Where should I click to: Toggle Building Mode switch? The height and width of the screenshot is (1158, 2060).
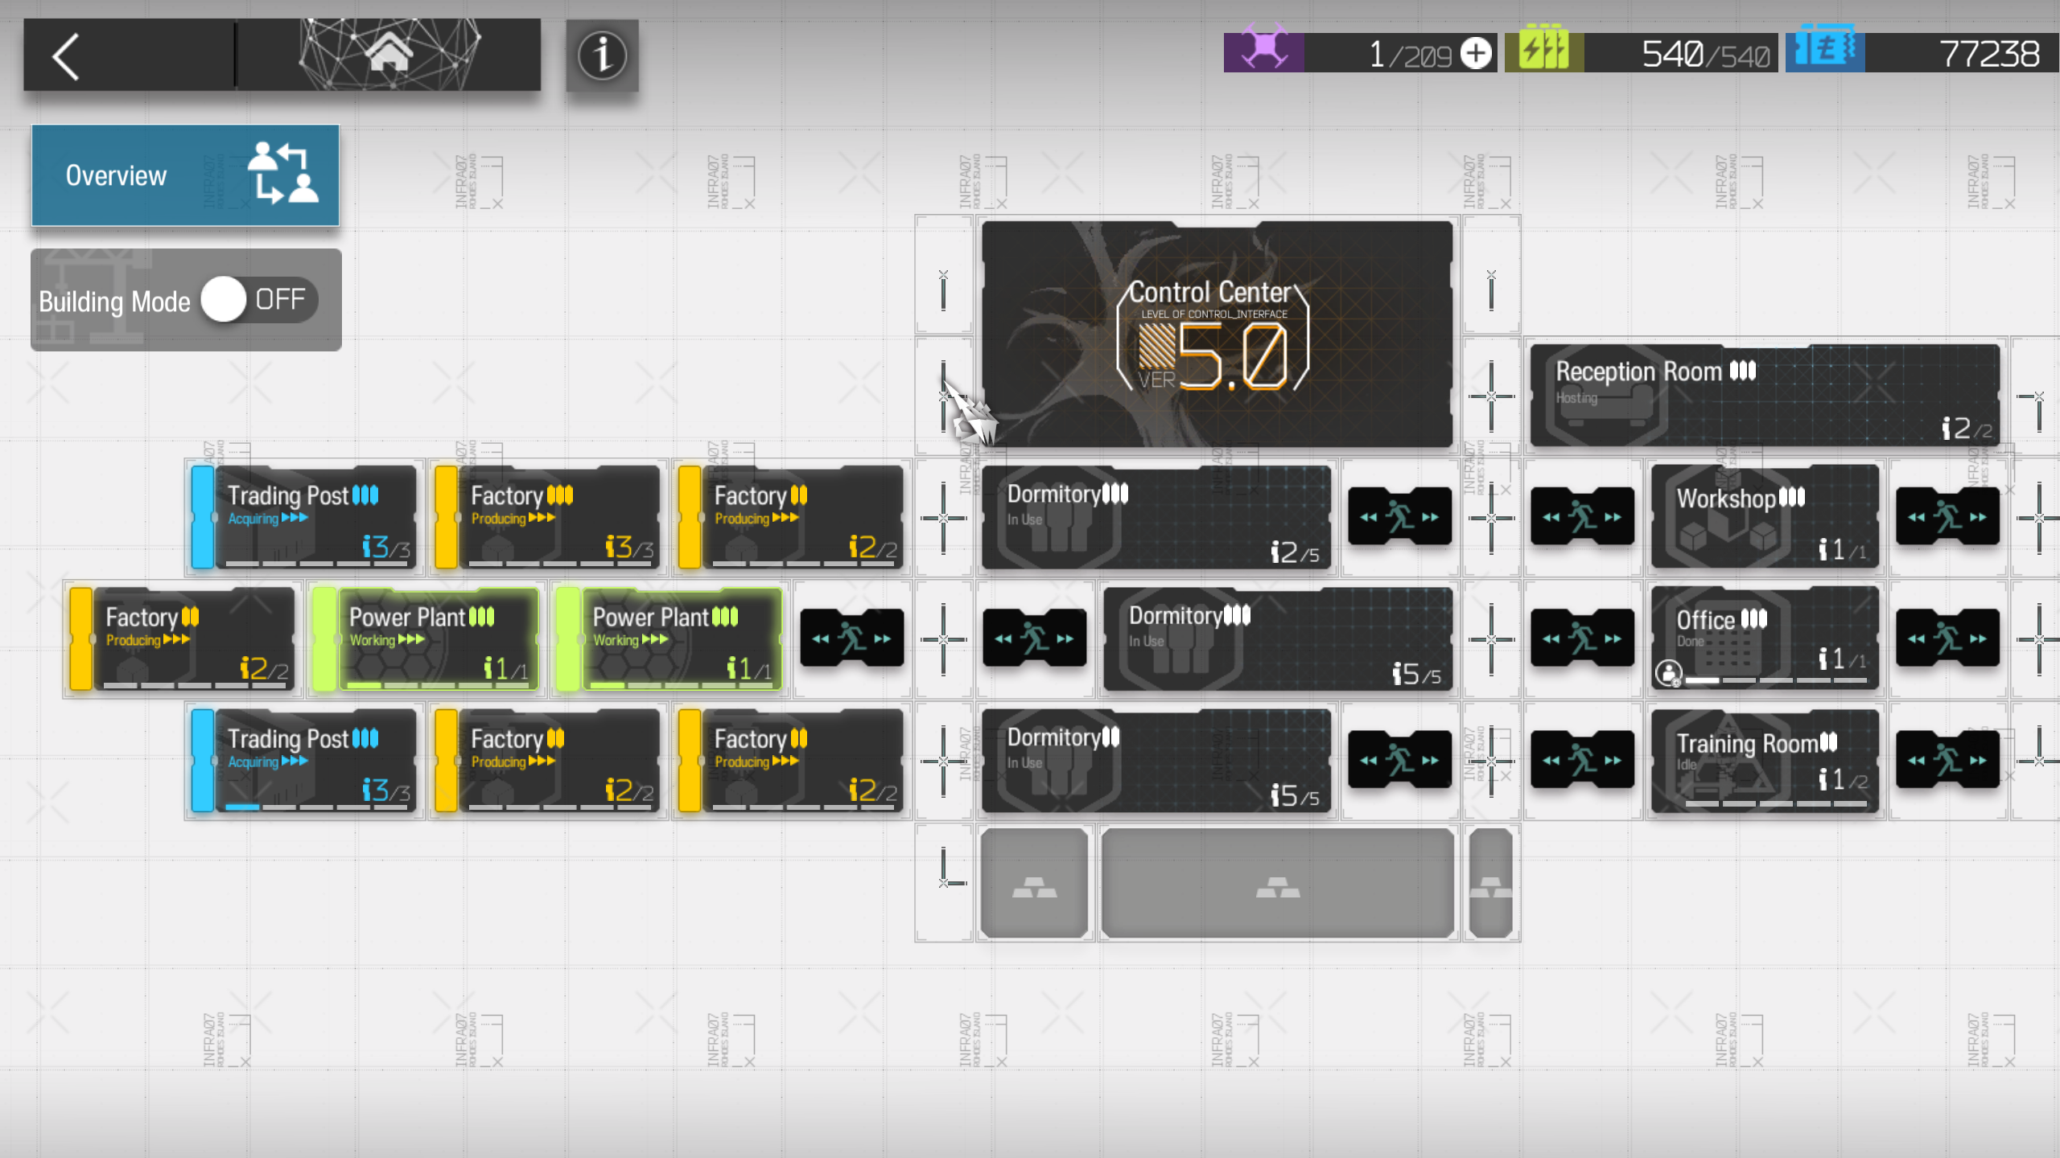pyautogui.click(x=259, y=300)
